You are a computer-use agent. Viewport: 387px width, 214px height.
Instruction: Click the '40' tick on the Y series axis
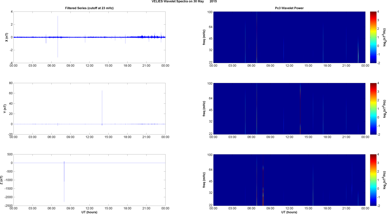[11, 104]
